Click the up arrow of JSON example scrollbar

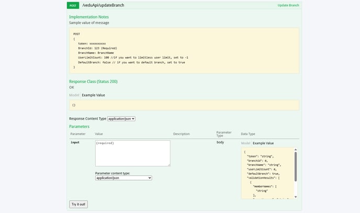pyautogui.click(x=296, y=150)
